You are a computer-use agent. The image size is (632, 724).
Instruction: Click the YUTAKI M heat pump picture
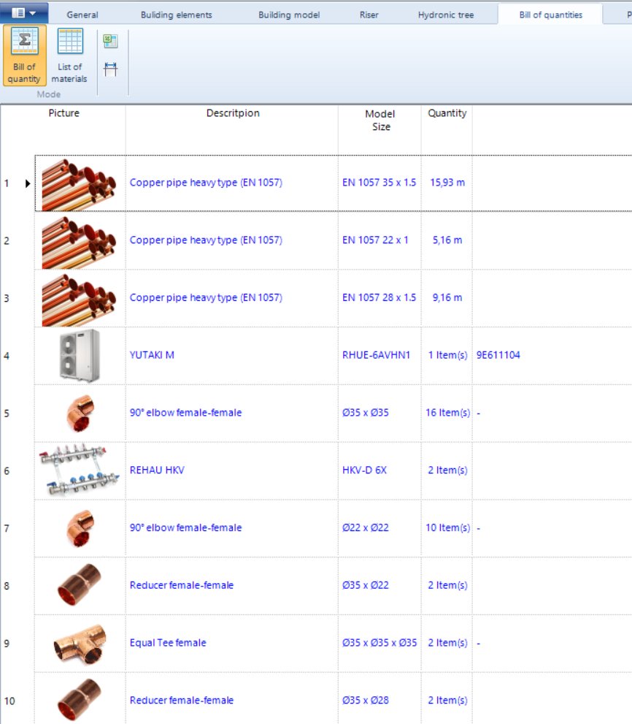(79, 355)
